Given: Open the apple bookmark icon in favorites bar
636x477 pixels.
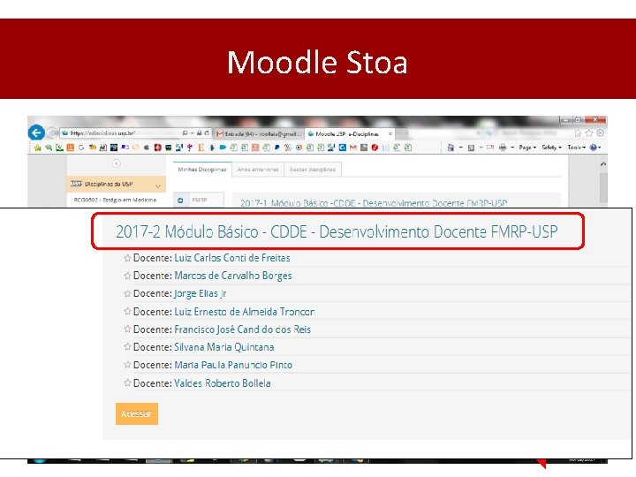Looking at the screenshot, I should coord(147,148).
